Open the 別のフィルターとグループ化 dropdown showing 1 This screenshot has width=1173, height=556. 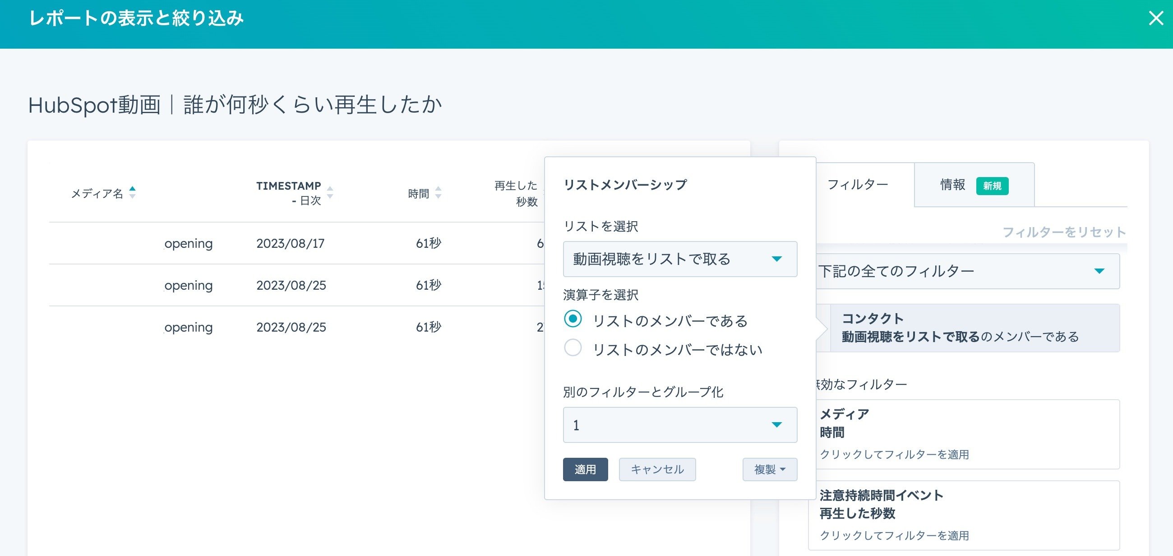point(680,425)
